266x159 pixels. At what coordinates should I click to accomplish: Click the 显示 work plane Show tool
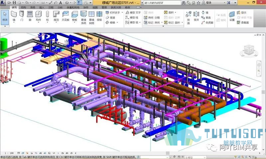click(x=242, y=13)
